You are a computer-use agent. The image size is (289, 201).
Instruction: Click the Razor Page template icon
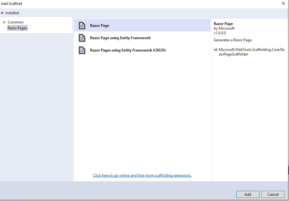point(82,26)
